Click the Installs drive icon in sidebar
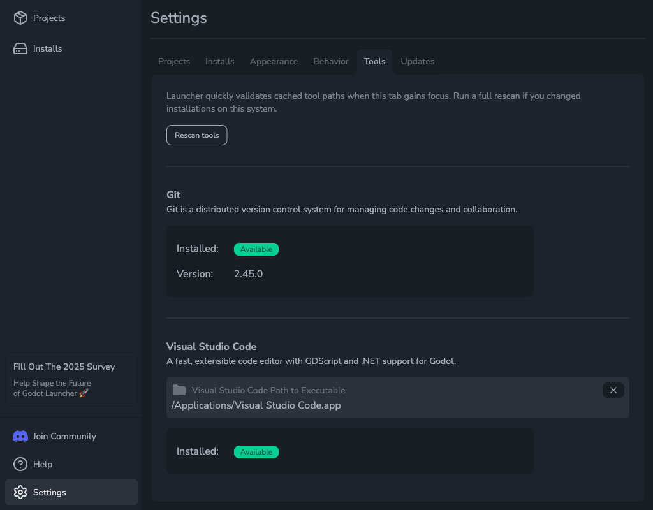Screen dimensions: 653x510 [x=20, y=48]
